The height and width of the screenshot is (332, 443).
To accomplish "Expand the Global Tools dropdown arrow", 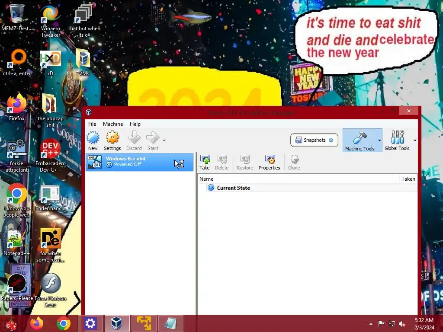I will click(x=415, y=140).
